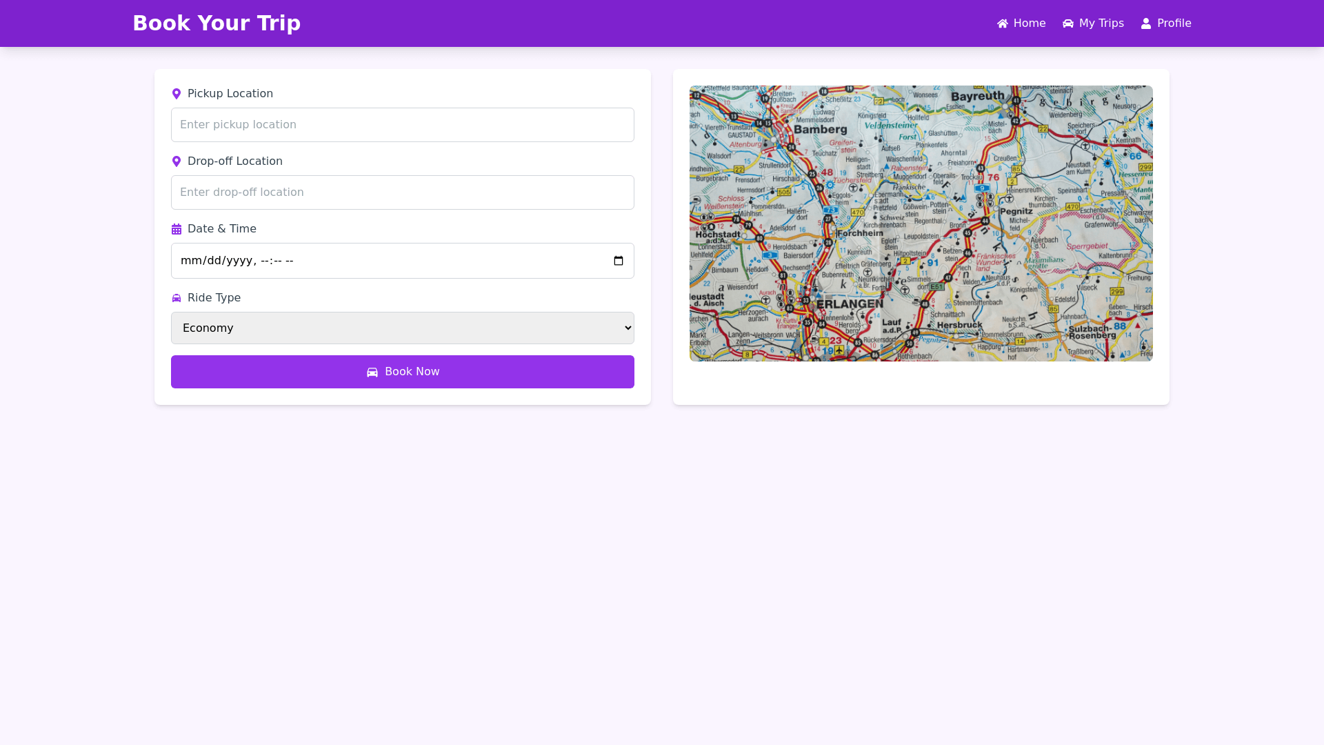Image resolution: width=1324 pixels, height=745 pixels.
Task: Focus the Enter pickup location field
Action: tap(402, 125)
